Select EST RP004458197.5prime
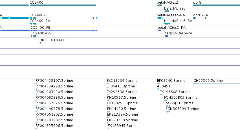The height and width of the screenshot is (130, 240). [54, 81]
